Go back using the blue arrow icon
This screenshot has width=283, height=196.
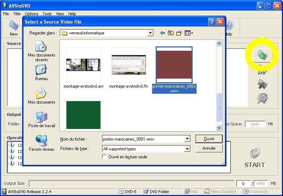163,33
